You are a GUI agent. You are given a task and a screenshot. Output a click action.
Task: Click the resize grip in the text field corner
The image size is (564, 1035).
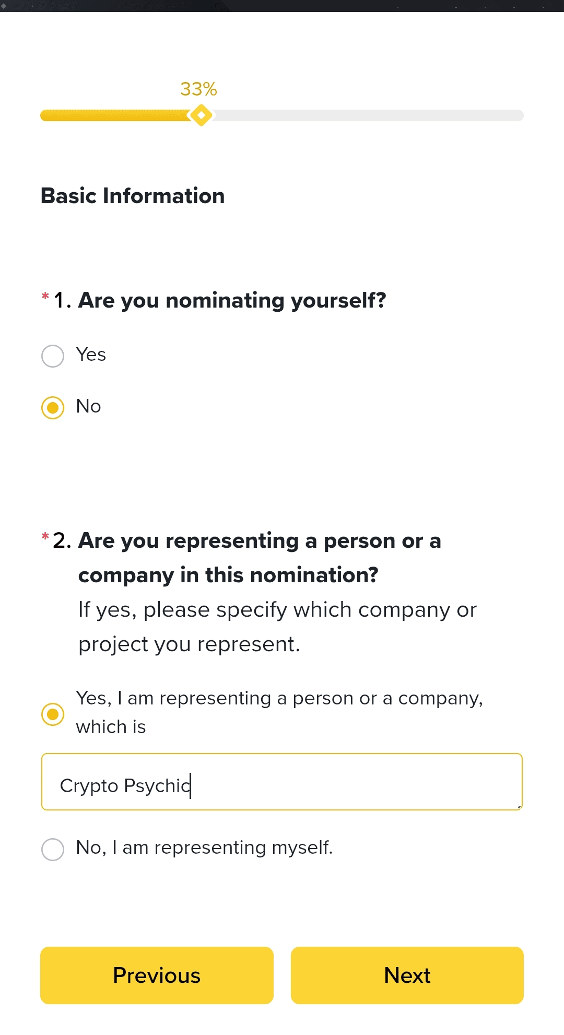click(x=519, y=807)
